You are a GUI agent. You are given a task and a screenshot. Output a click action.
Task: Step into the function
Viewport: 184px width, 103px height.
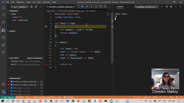(91, 7)
